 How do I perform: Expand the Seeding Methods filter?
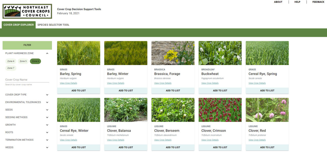pos(27,117)
